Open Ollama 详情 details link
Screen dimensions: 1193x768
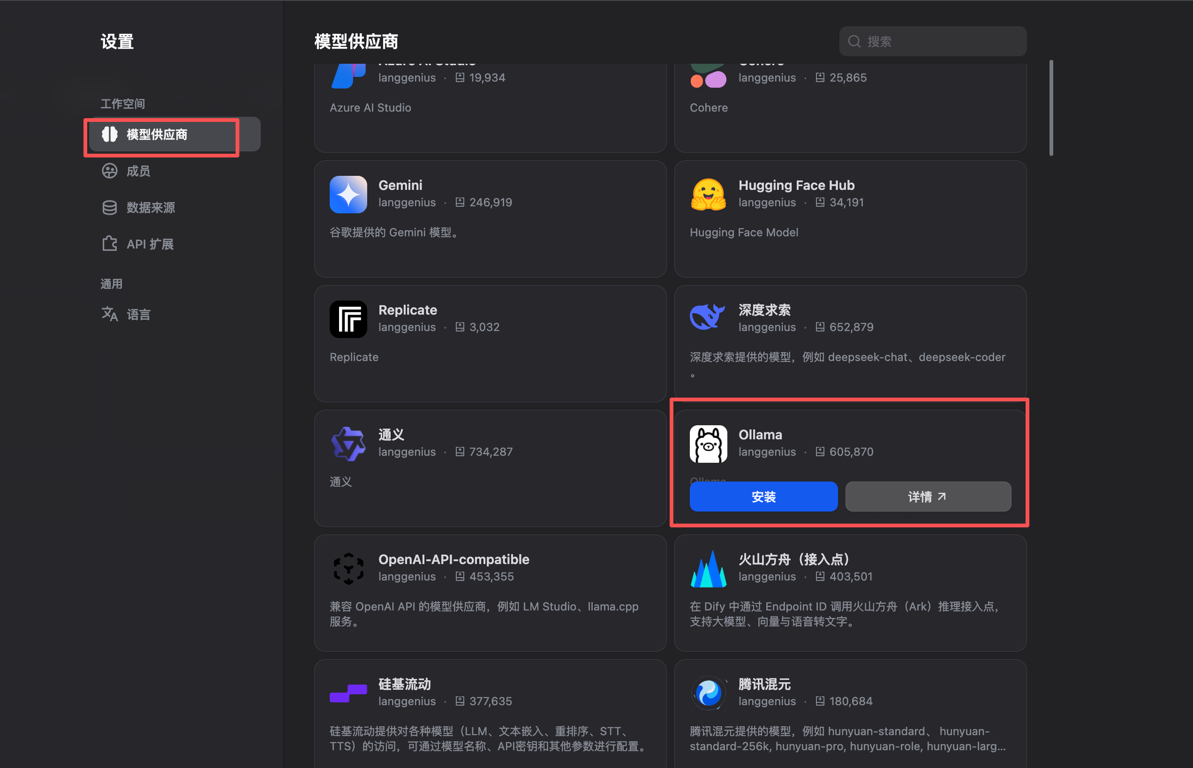[928, 497]
